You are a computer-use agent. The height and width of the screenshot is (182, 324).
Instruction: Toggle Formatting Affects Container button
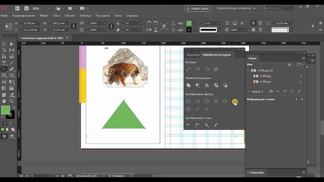click(5, 123)
